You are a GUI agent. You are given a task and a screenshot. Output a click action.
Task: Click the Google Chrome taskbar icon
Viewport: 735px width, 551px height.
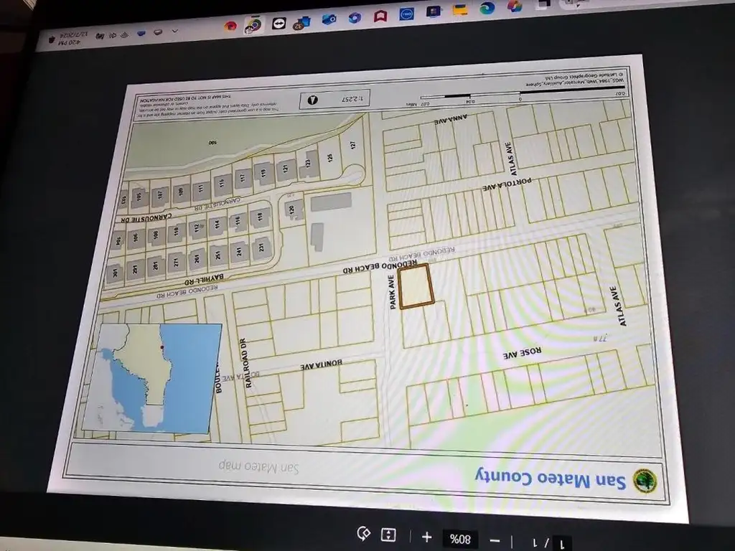point(253,25)
